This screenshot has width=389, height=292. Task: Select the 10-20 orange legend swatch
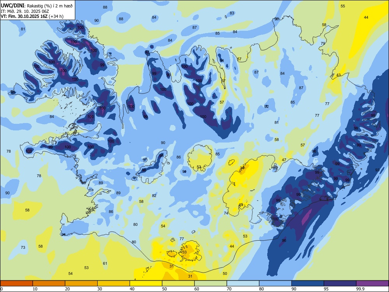coord(49,283)
